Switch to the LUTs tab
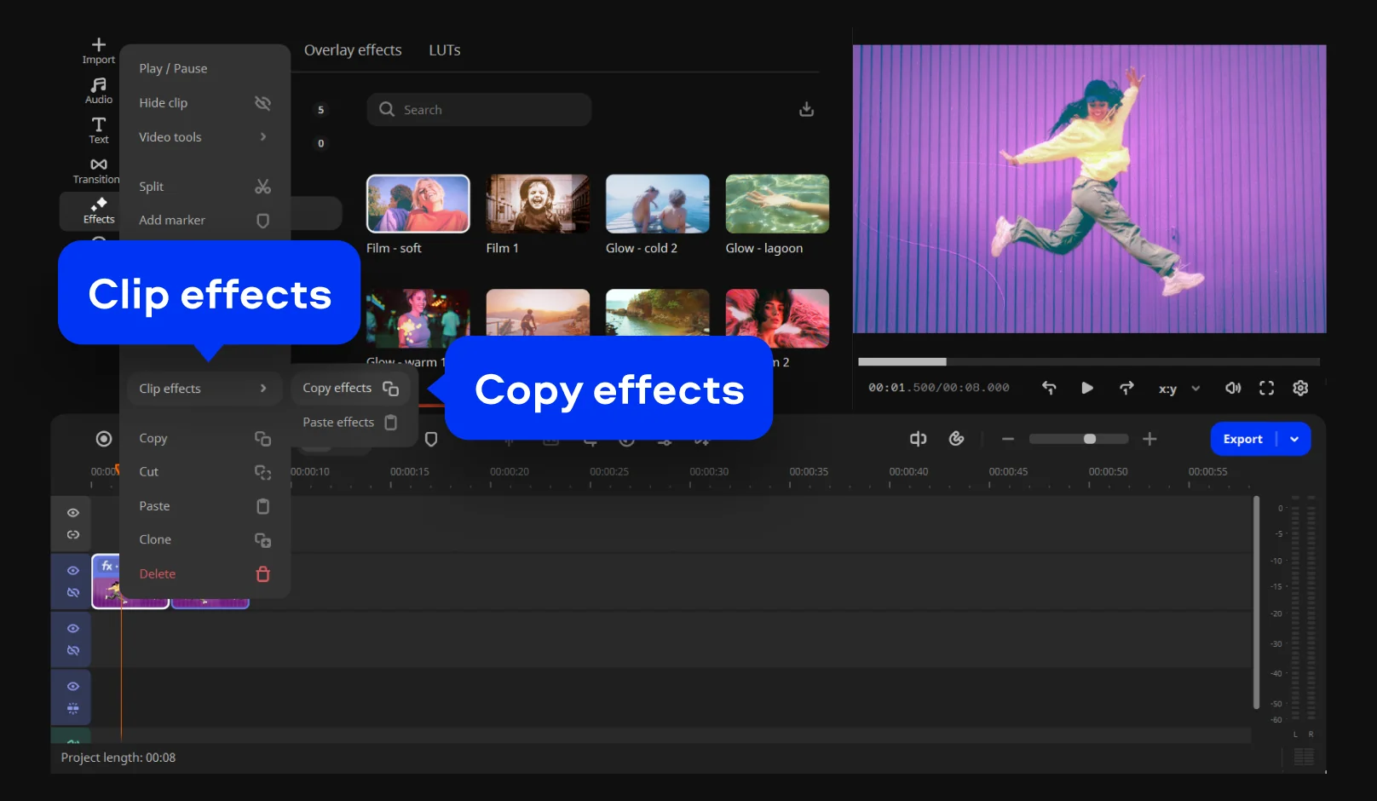 coord(444,50)
